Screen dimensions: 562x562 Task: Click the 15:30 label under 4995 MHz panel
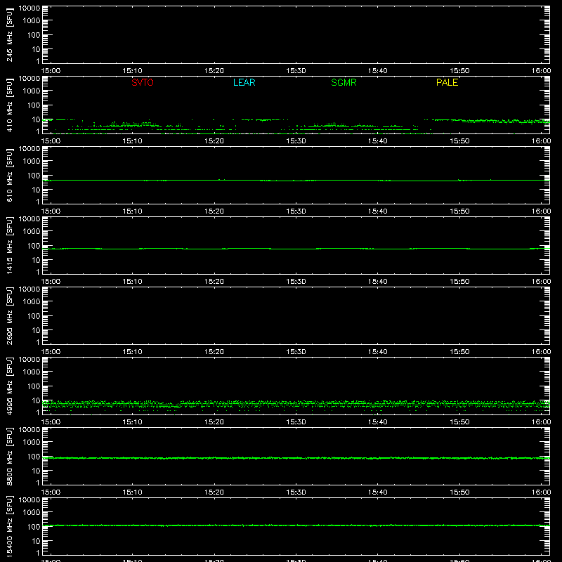296,422
